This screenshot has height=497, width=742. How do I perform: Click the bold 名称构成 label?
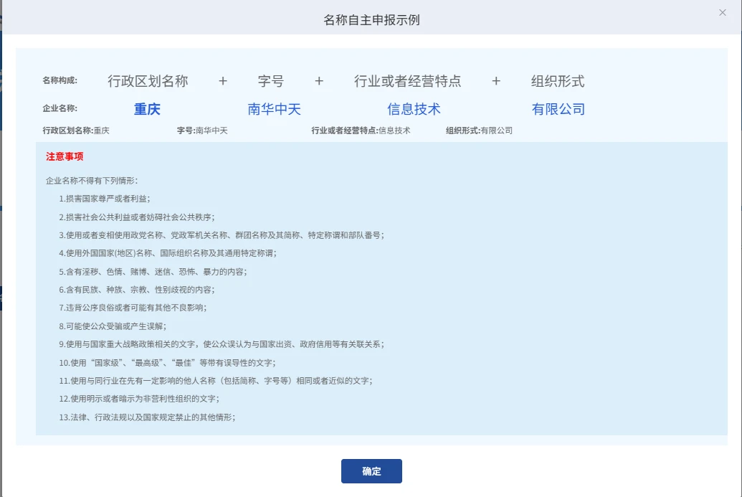[x=60, y=80]
